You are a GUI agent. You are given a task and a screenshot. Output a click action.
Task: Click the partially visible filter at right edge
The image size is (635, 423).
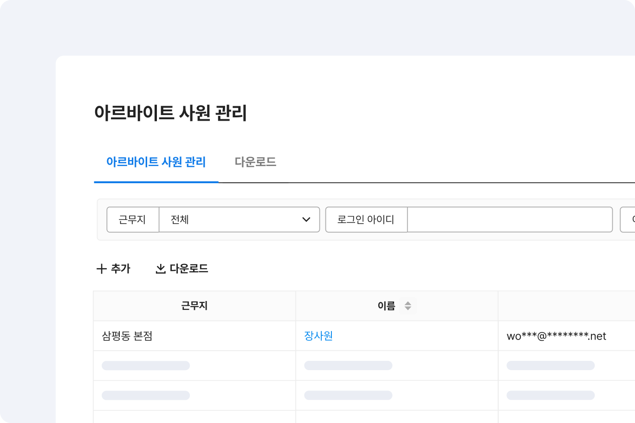[x=628, y=219]
